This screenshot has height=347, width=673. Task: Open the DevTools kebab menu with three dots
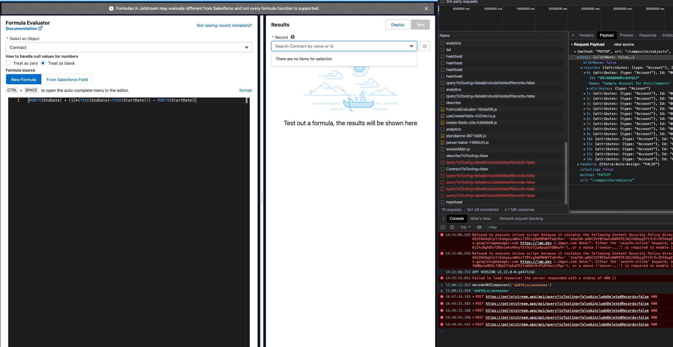pos(443,218)
